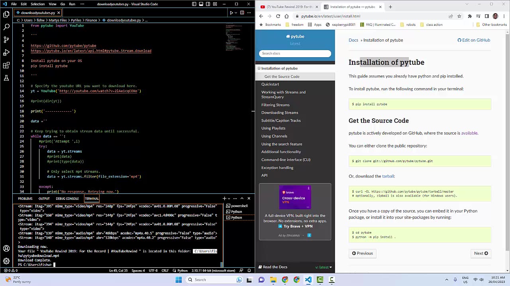Switch to the OUTPUT panel tab

pos(44,199)
